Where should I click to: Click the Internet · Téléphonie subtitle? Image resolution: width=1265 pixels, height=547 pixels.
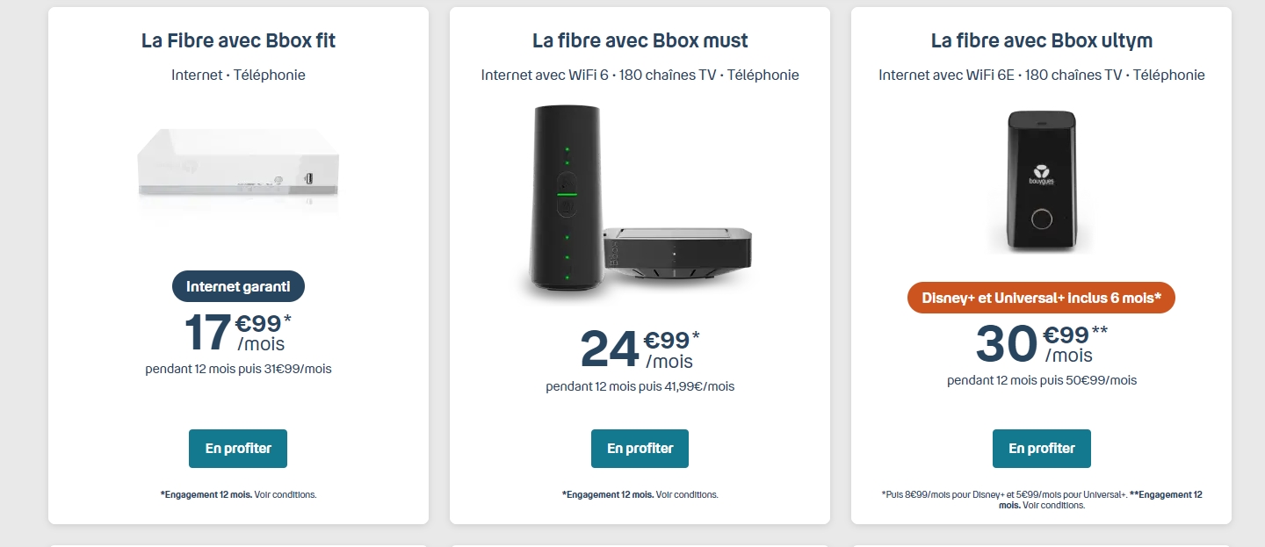(238, 75)
